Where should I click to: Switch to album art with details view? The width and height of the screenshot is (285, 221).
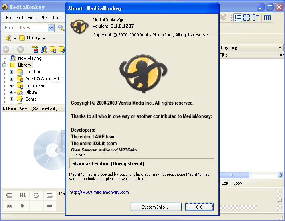255,18
